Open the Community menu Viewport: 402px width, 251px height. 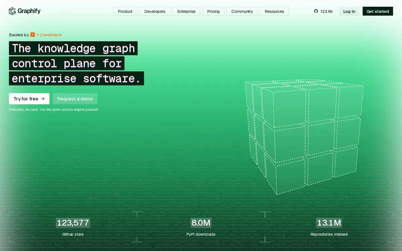(x=242, y=11)
